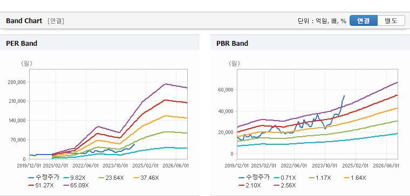410x196 pixels.
Task: Select the 연결 toggle button
Action: [x=364, y=20]
